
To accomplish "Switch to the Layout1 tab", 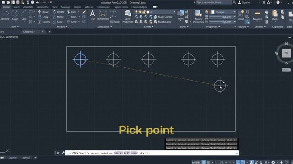I will coord(13,158).
